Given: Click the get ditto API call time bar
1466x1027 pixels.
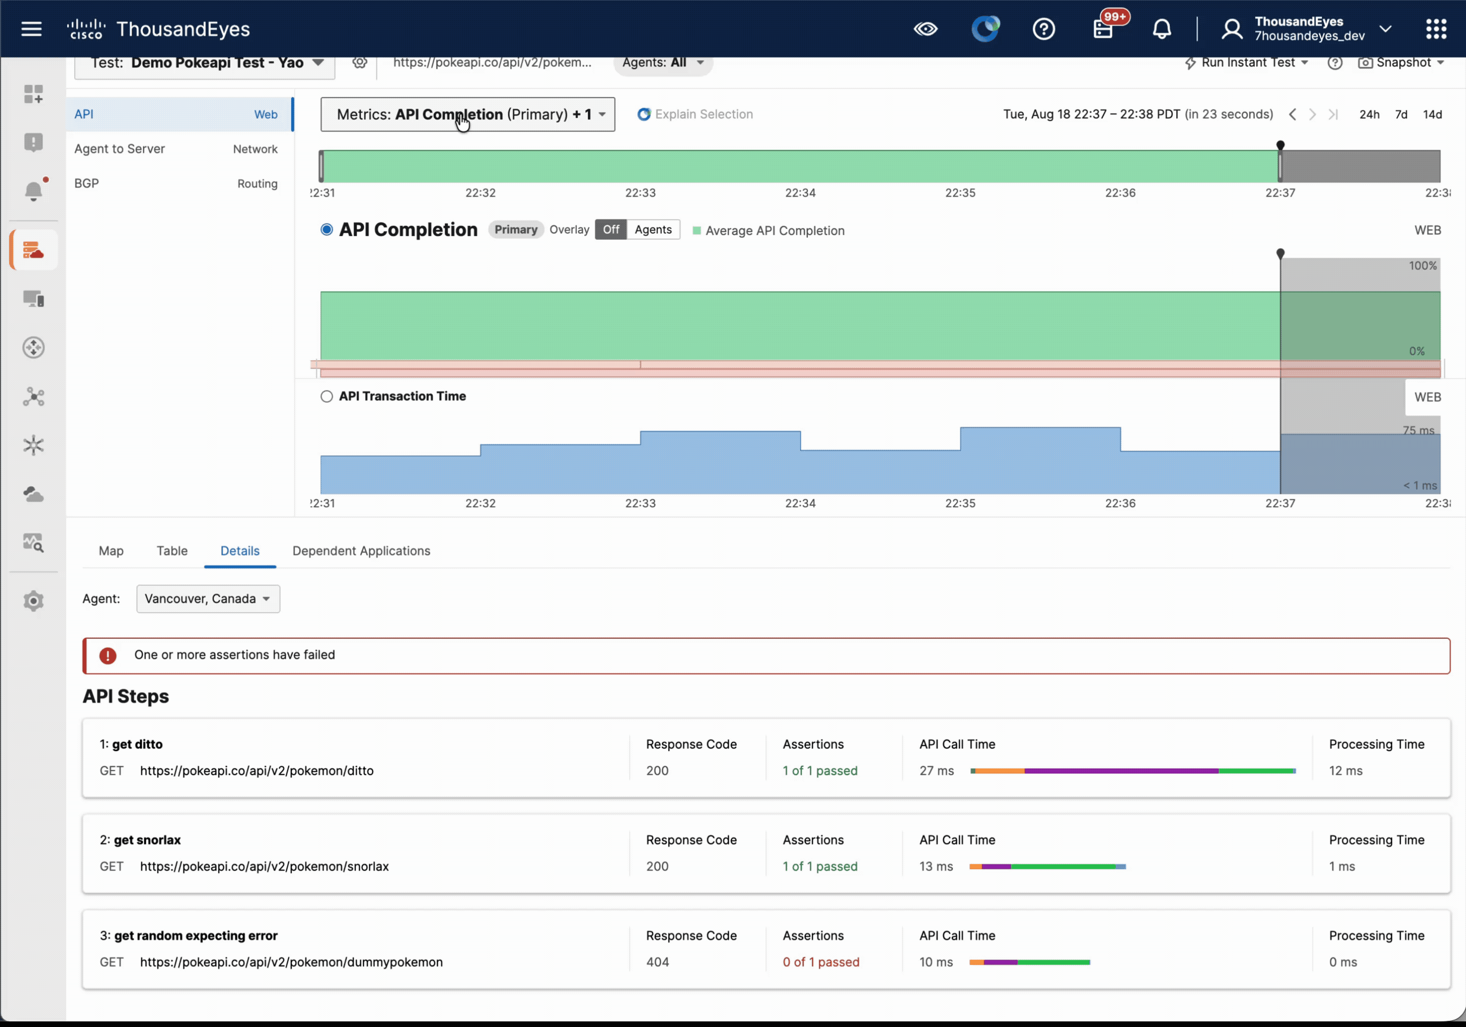Looking at the screenshot, I should (1132, 771).
